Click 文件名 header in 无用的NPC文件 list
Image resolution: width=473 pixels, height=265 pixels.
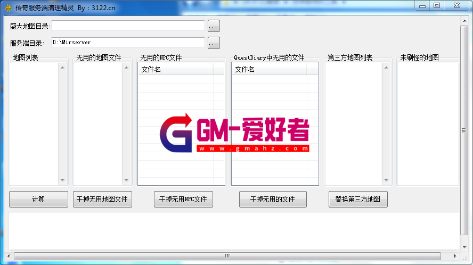(x=176, y=69)
